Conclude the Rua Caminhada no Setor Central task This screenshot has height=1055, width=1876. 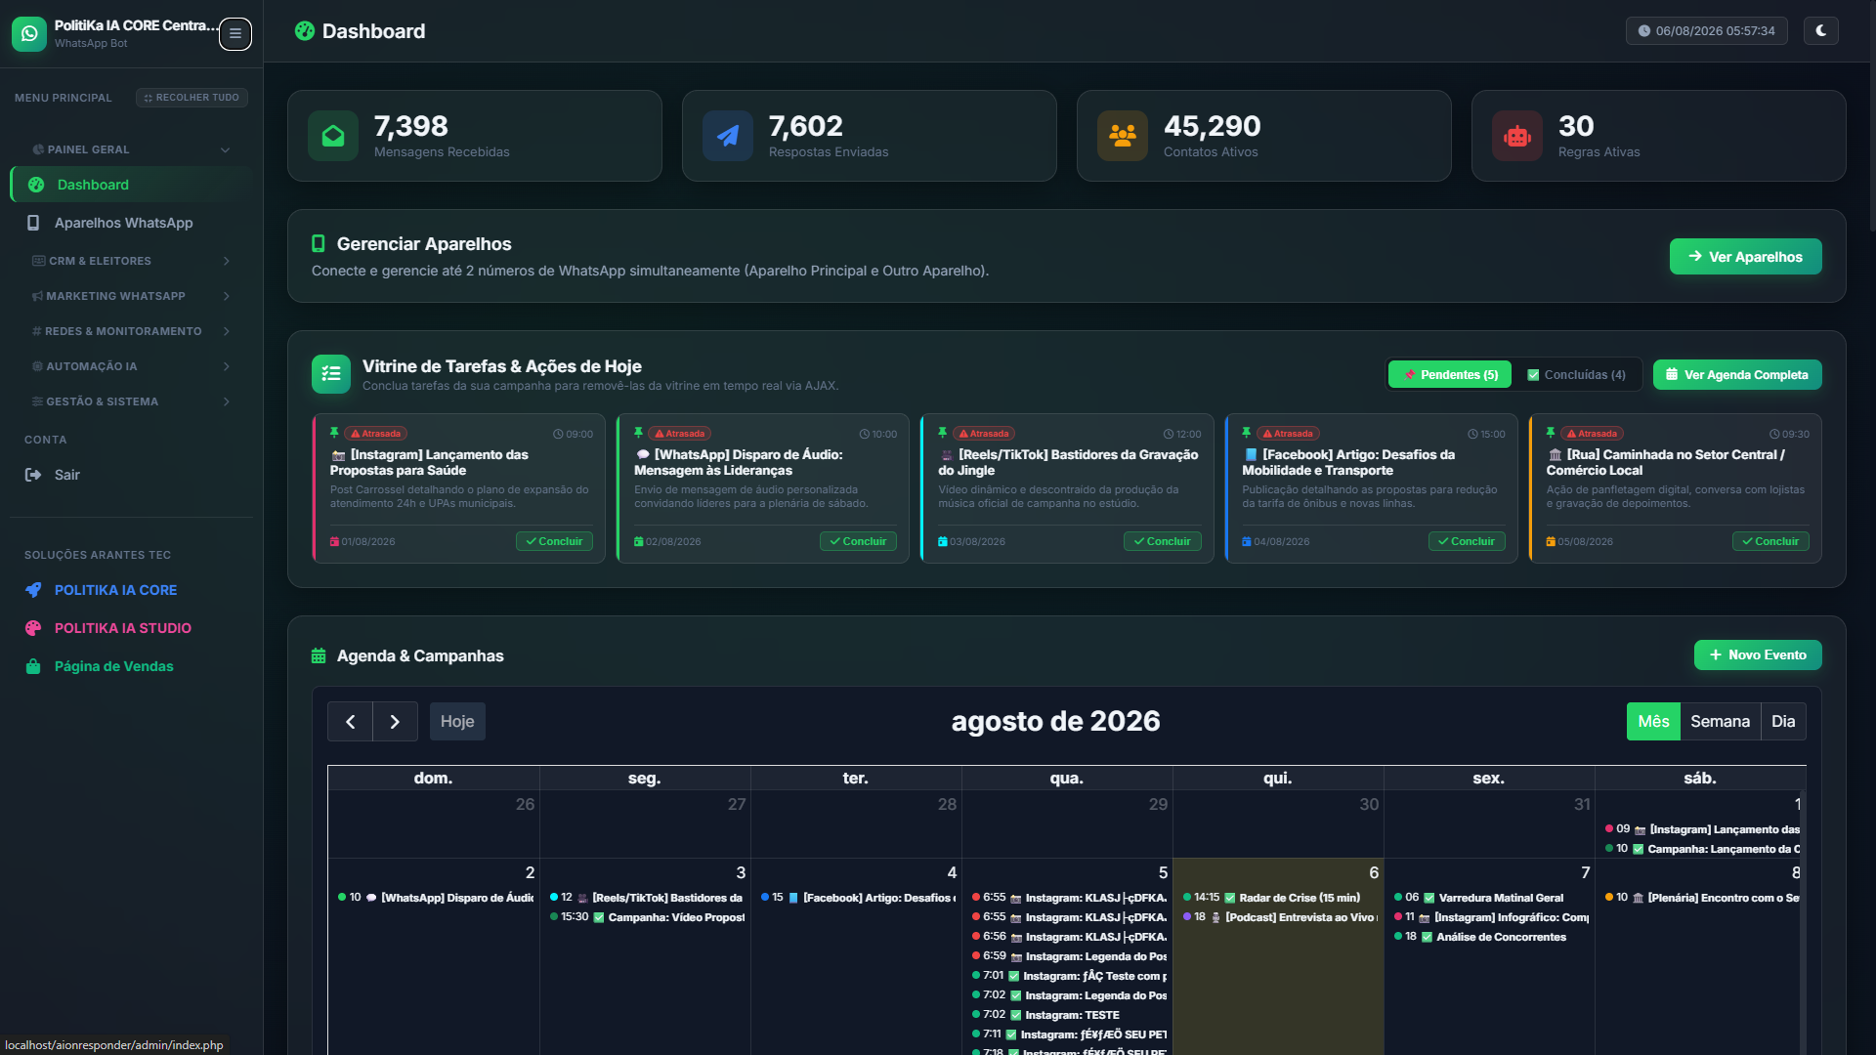[1770, 541]
